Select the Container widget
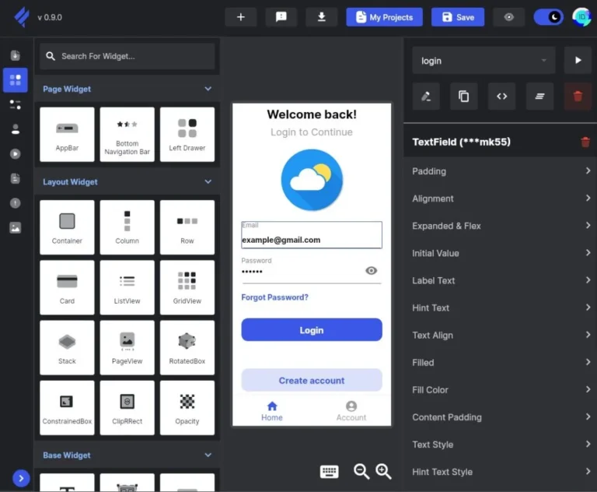The width and height of the screenshot is (597, 492). [x=67, y=227]
